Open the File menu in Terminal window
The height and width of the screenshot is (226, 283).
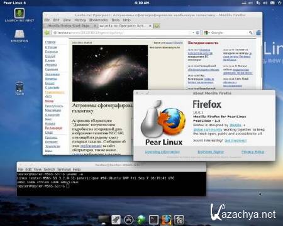click(x=21, y=169)
